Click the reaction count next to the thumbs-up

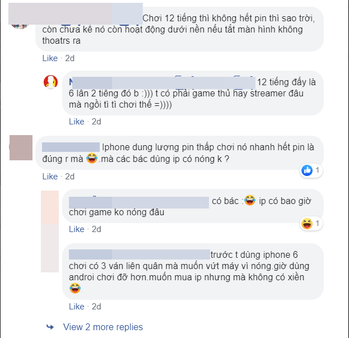coord(317,170)
